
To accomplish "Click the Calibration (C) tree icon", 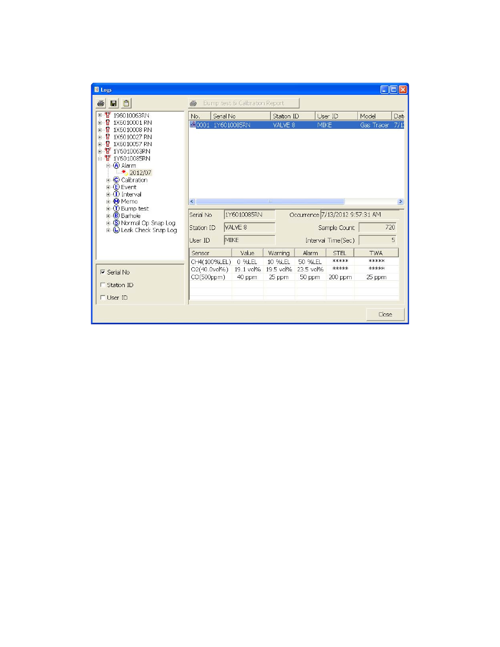I will [x=116, y=180].
